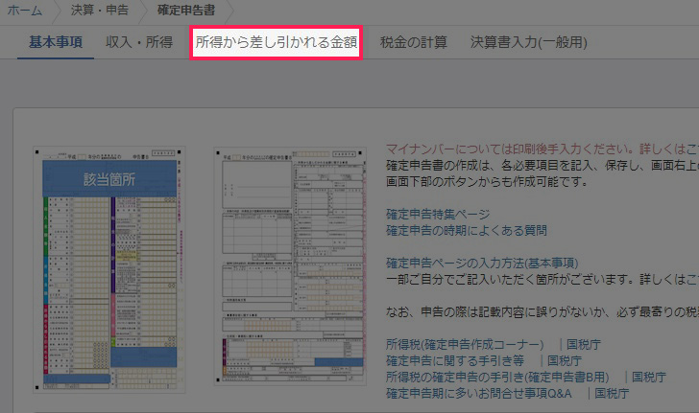This screenshot has width=699, height=413.
Task: Switch to the 決算書入力(一般用) tab
Action: [x=528, y=42]
